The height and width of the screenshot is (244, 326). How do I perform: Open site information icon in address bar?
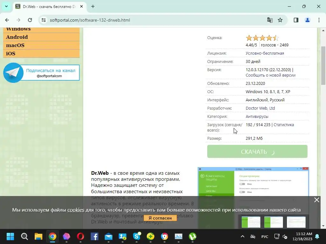tap(44, 20)
